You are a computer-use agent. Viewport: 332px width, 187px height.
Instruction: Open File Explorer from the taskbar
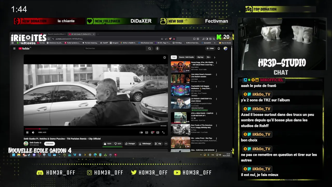pos(19,155)
